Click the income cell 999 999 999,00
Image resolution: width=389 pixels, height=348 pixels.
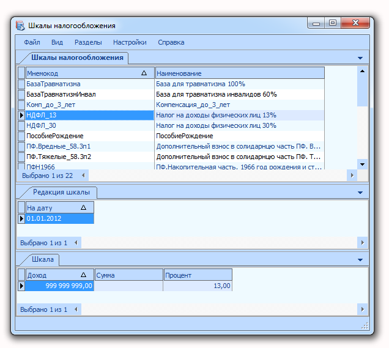59,286
